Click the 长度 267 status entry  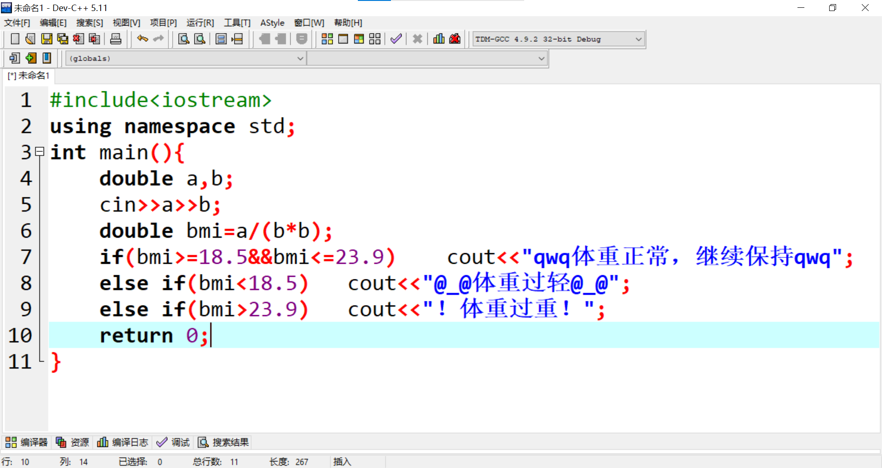pyautogui.click(x=288, y=462)
